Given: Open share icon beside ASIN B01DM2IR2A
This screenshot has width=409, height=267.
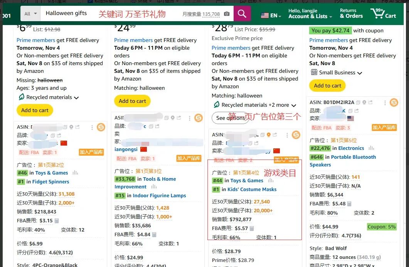Looking at the screenshot, I should 370,102.
